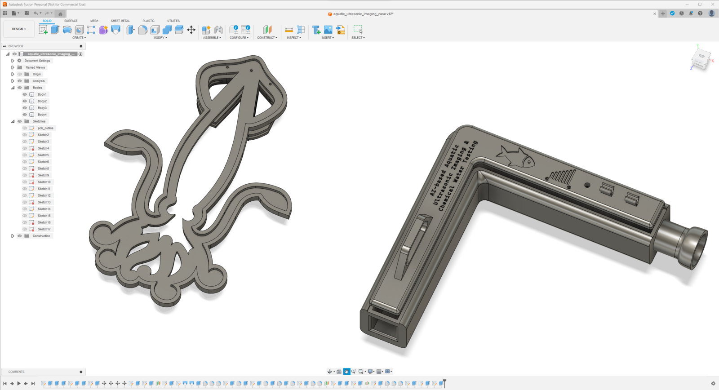This screenshot has height=390, width=719.
Task: Click the Measure ruler icon
Action: click(x=289, y=30)
